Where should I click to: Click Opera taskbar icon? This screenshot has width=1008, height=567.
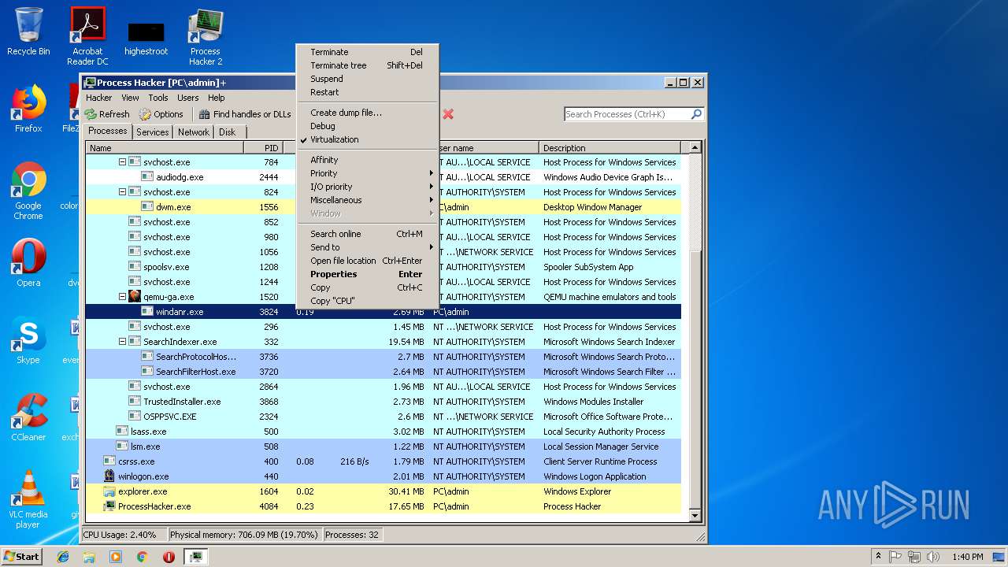(x=169, y=557)
